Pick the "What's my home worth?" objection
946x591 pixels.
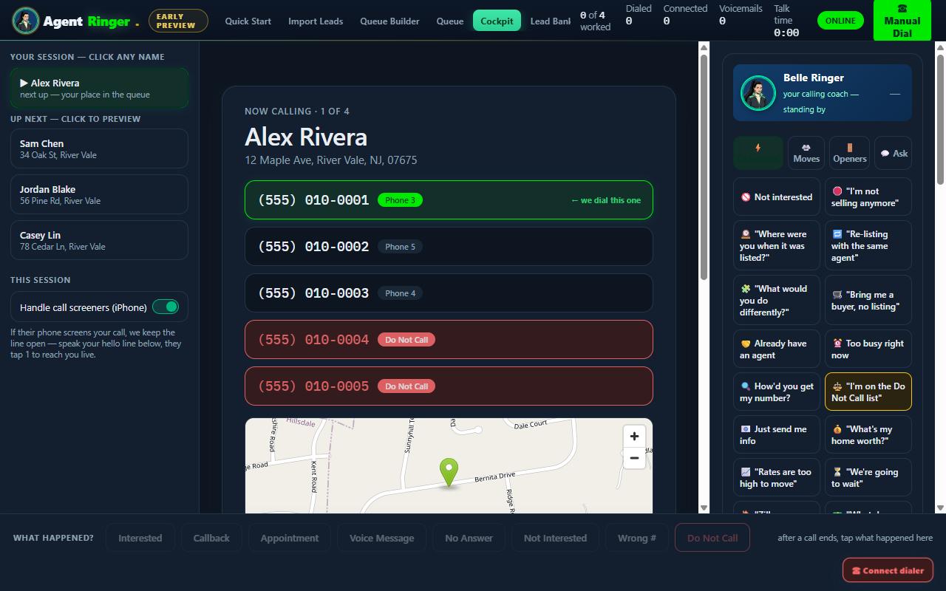point(868,434)
